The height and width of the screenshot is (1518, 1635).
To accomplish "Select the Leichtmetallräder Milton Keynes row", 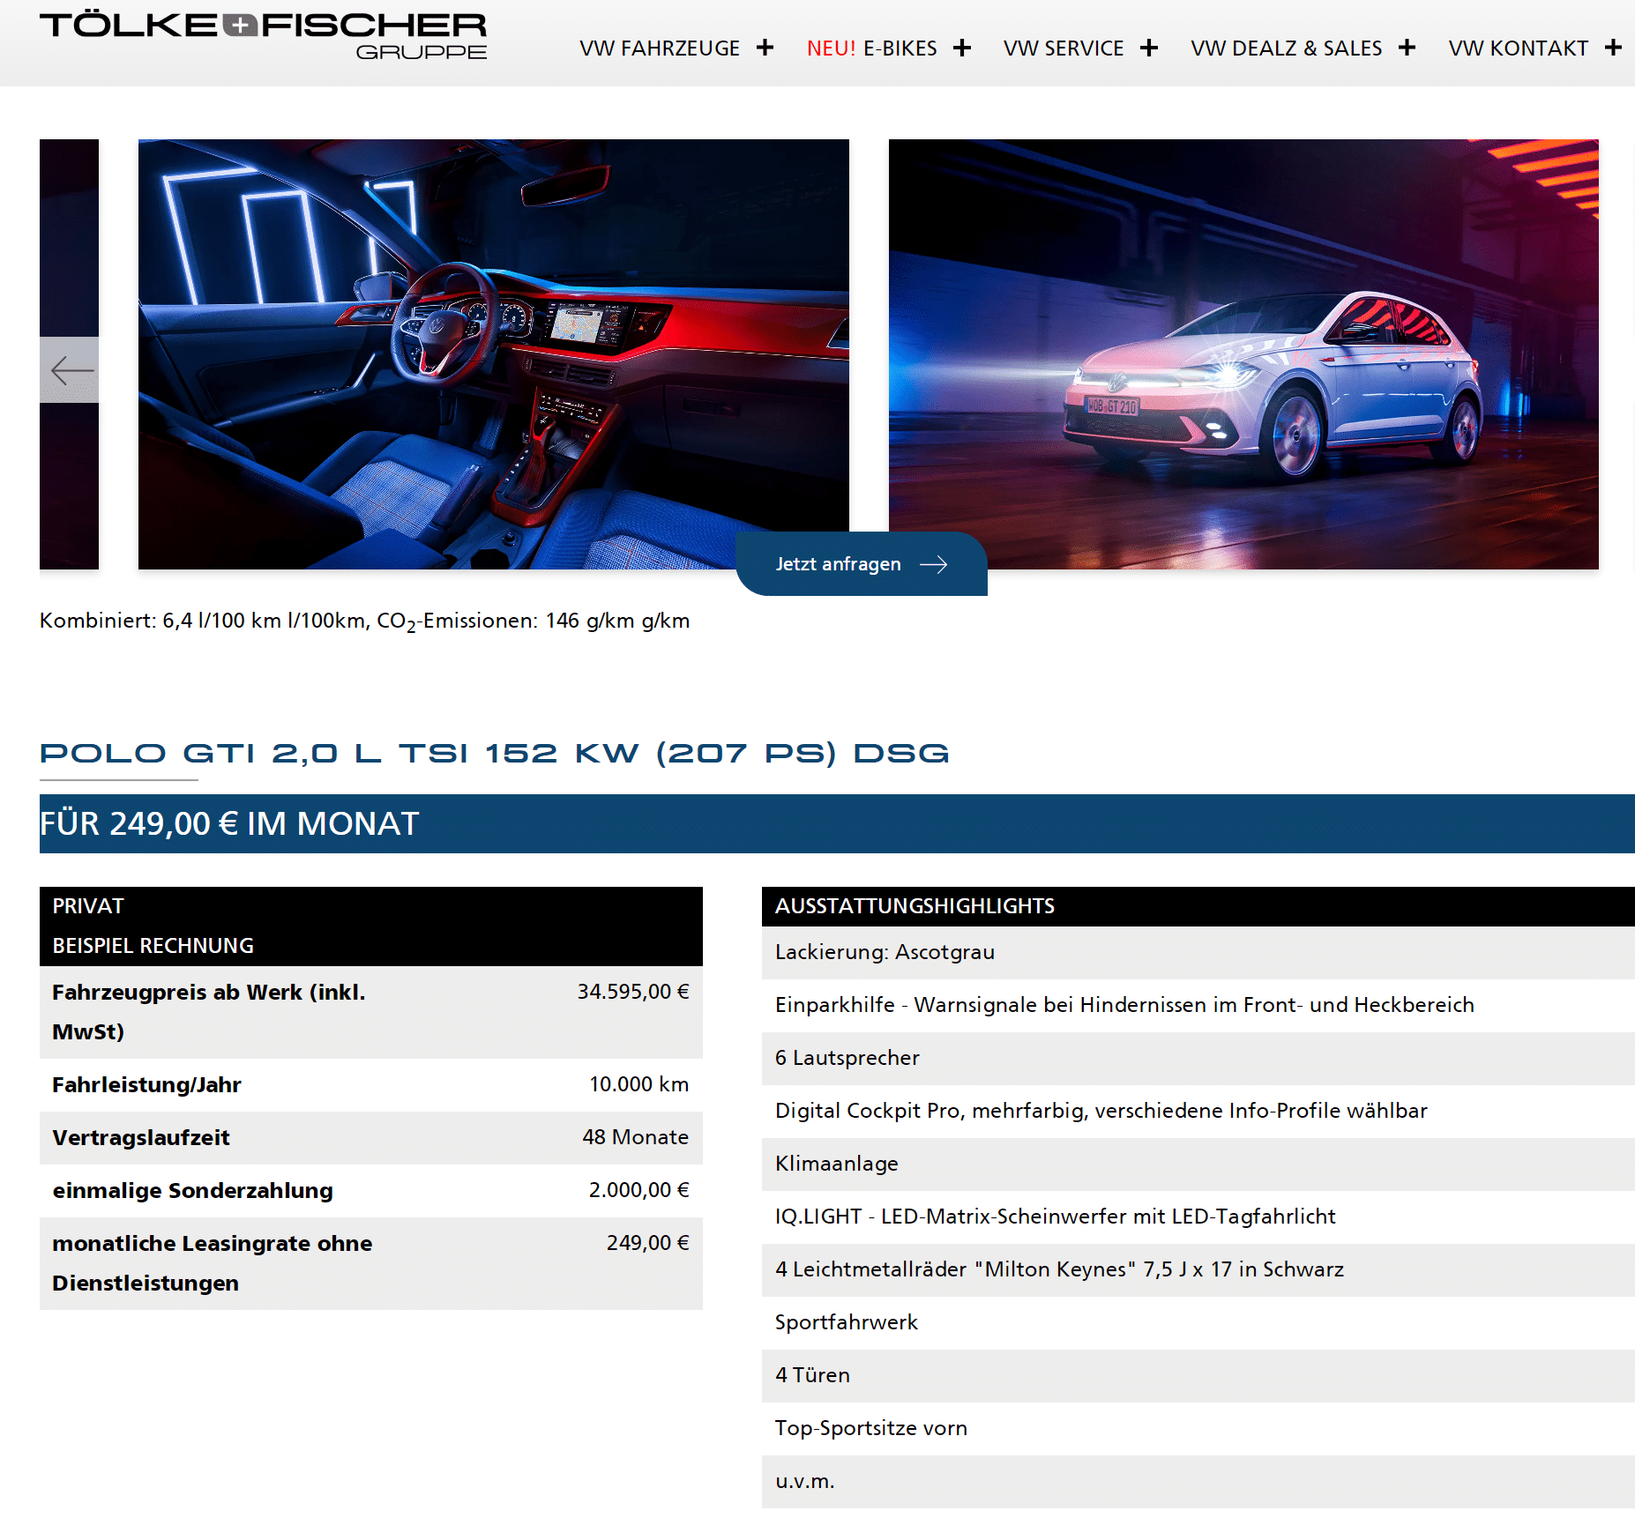I will pos(1198,1270).
